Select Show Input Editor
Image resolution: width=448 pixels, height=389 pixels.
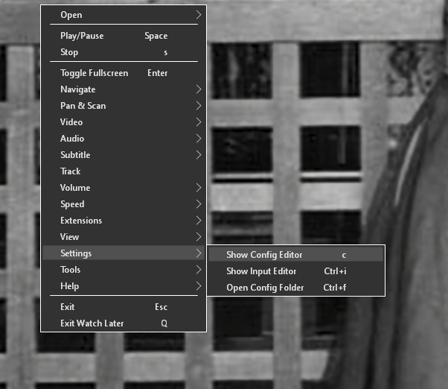(x=296, y=271)
